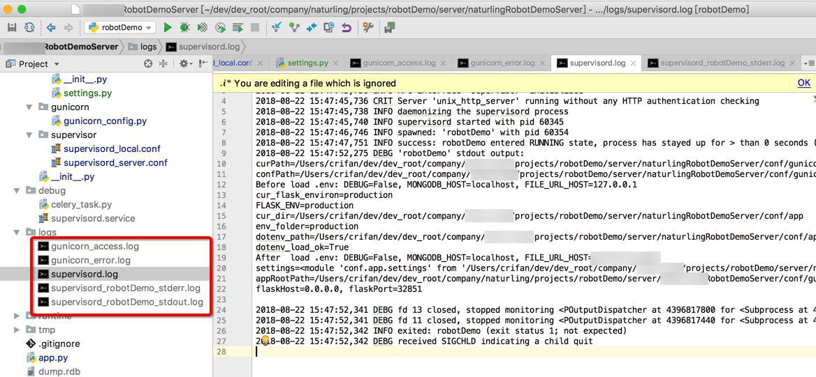Click the Run with Coverage icon
Viewport: 816px width, 377px height.
point(203,27)
